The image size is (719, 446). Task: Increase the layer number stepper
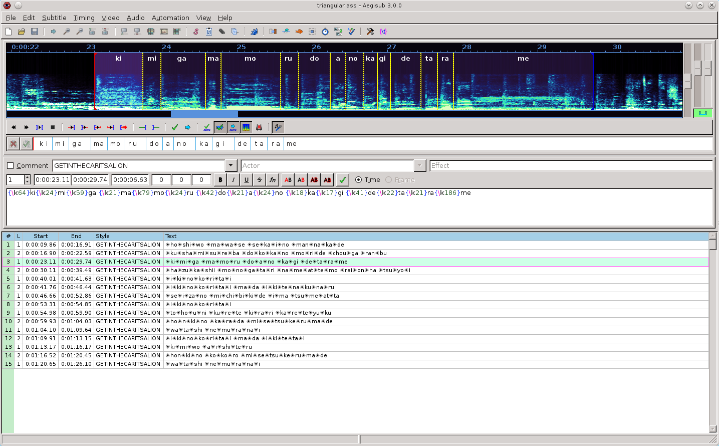(28, 177)
